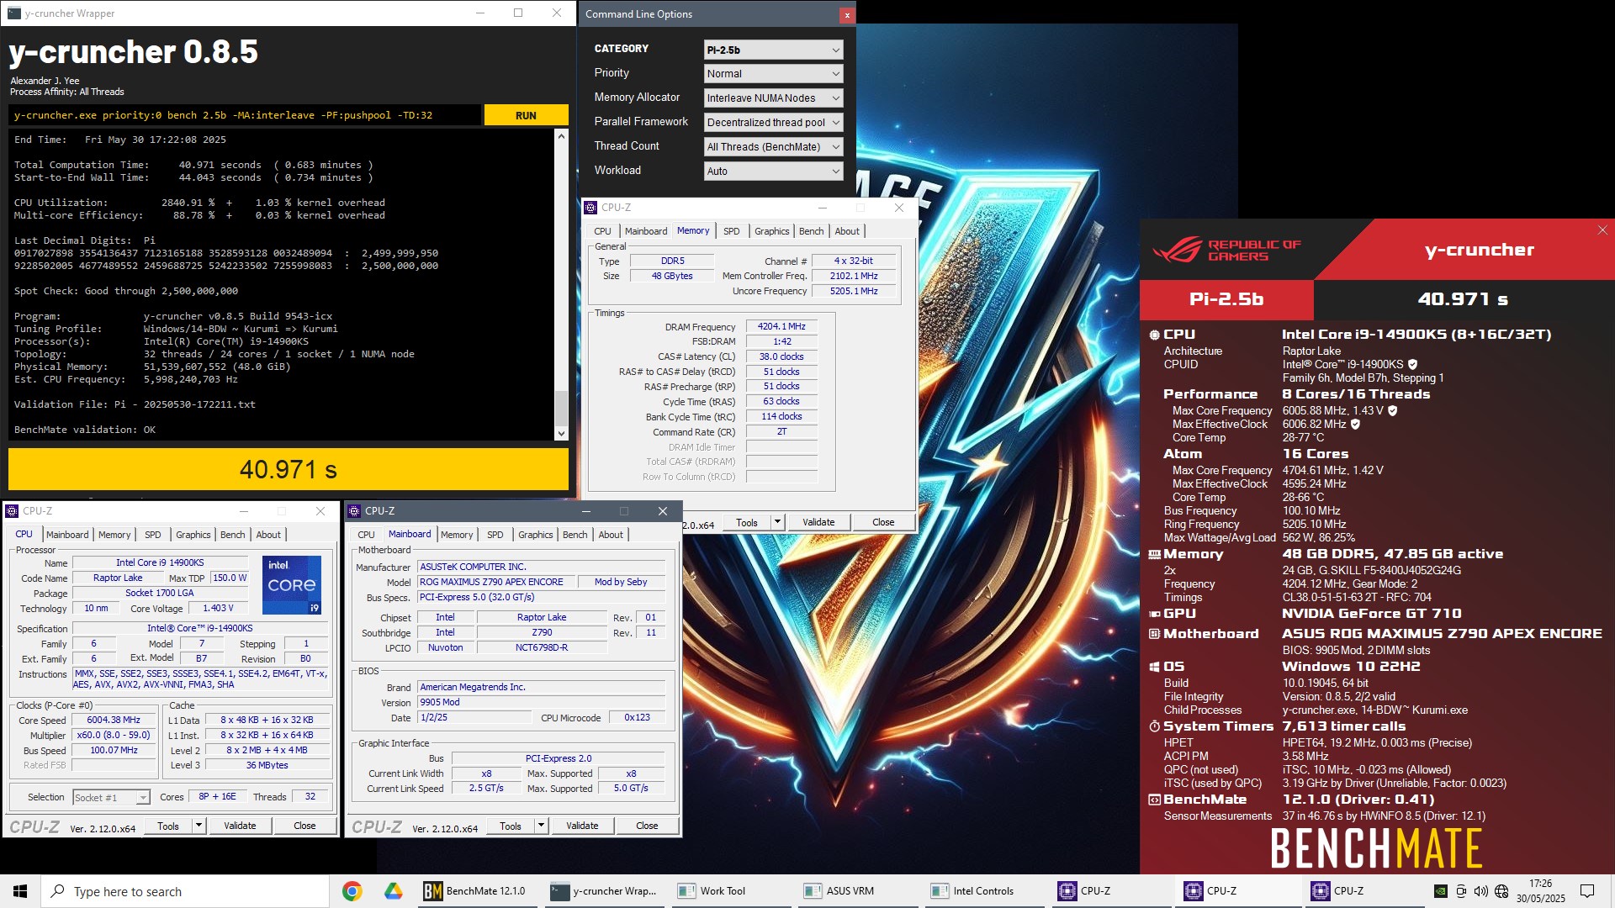This screenshot has width=1615, height=908.
Task: Open the Category Pi-2.5b dropdown
Action: (x=773, y=50)
